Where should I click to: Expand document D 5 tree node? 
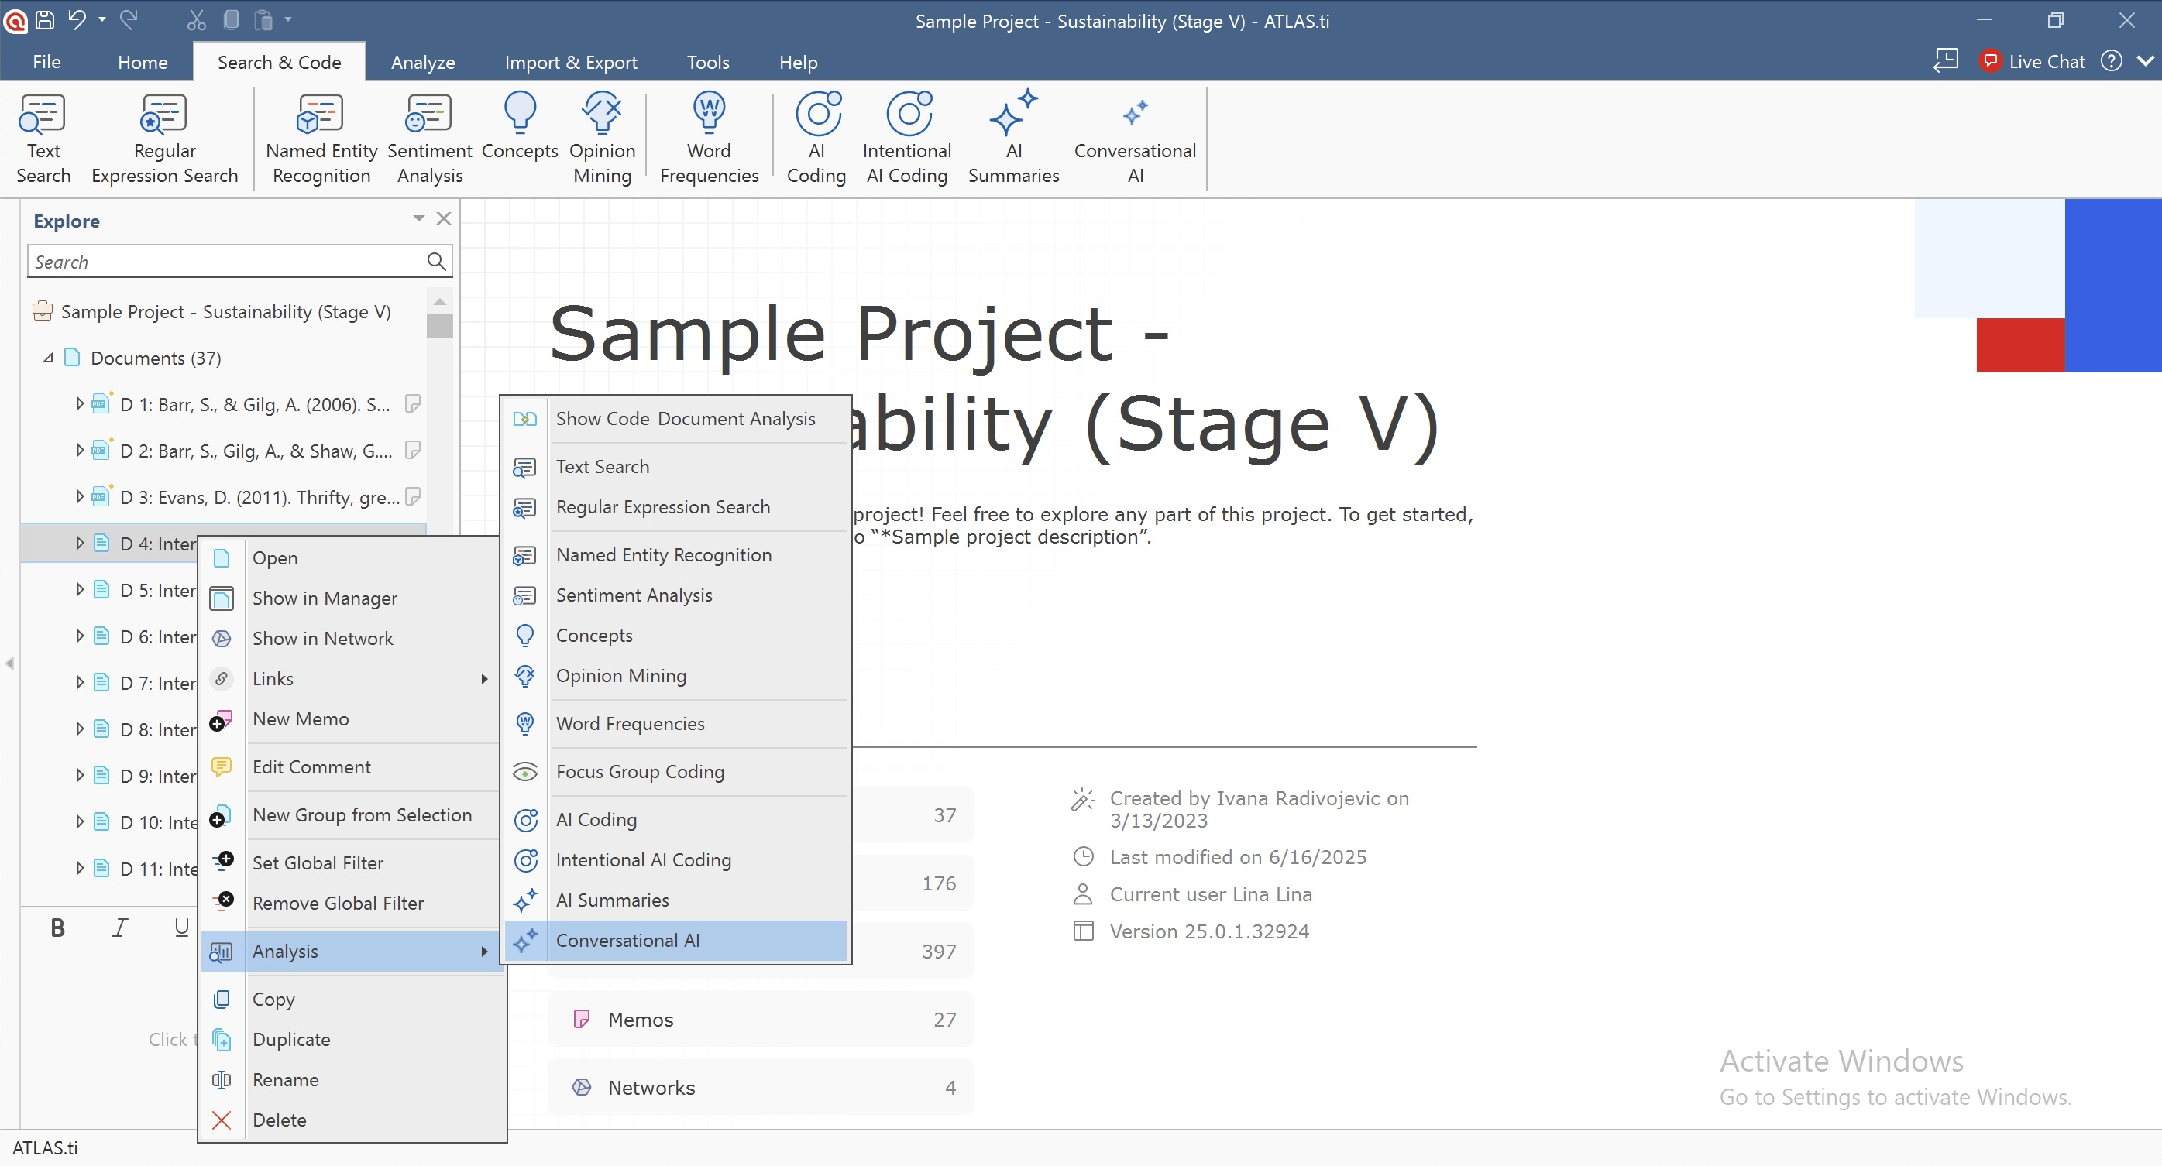pos(80,590)
